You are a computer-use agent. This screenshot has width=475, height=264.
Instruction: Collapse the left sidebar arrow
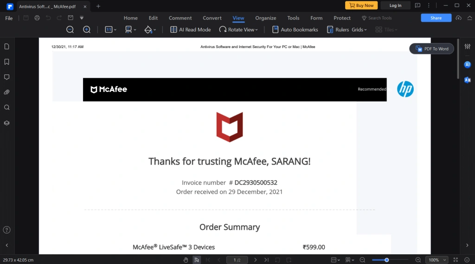pos(6,245)
